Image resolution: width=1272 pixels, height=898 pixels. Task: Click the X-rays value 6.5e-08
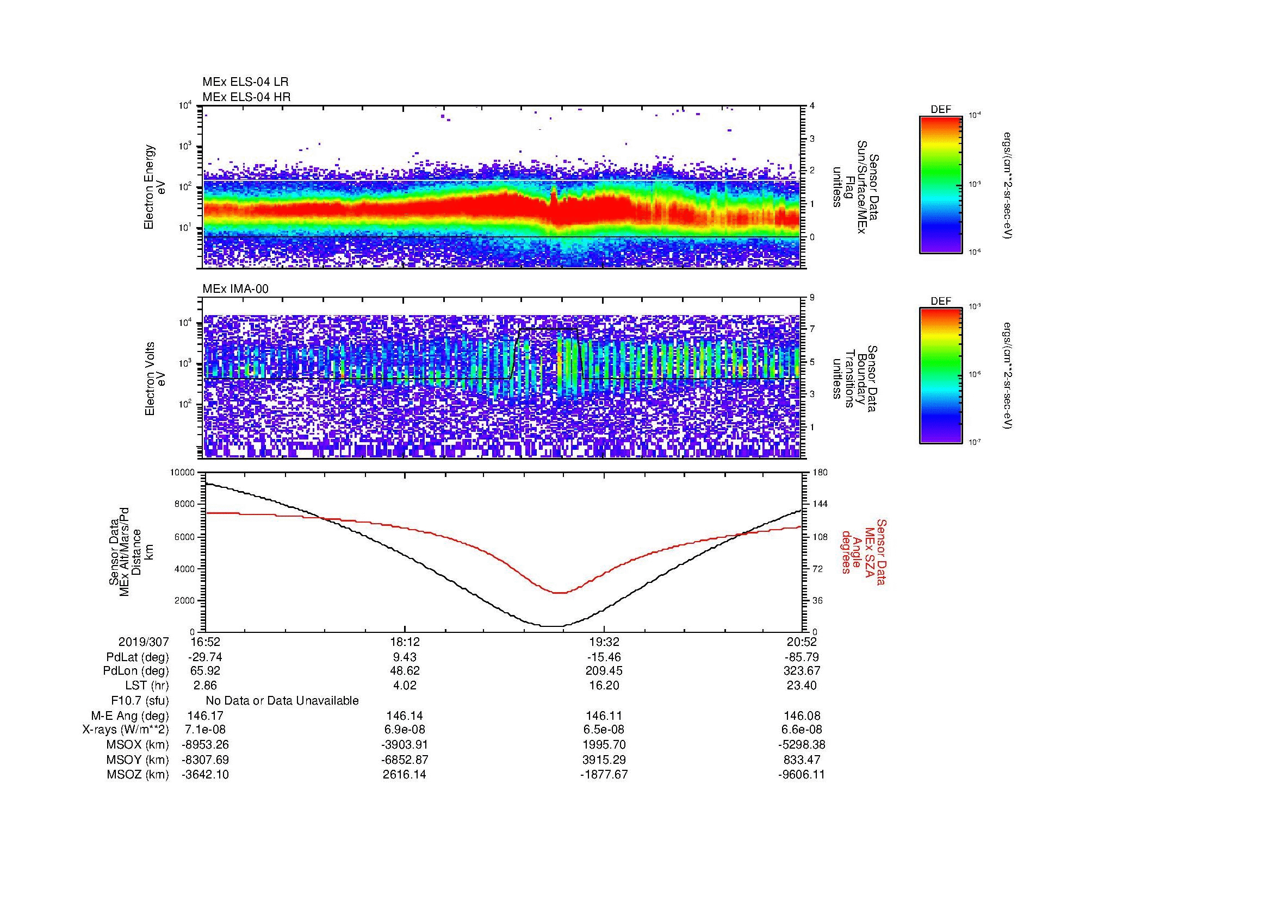604,730
